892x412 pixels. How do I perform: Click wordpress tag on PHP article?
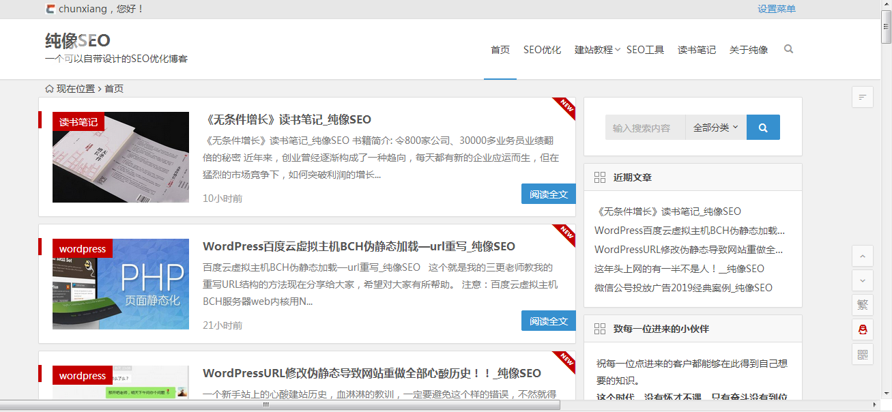pos(83,249)
